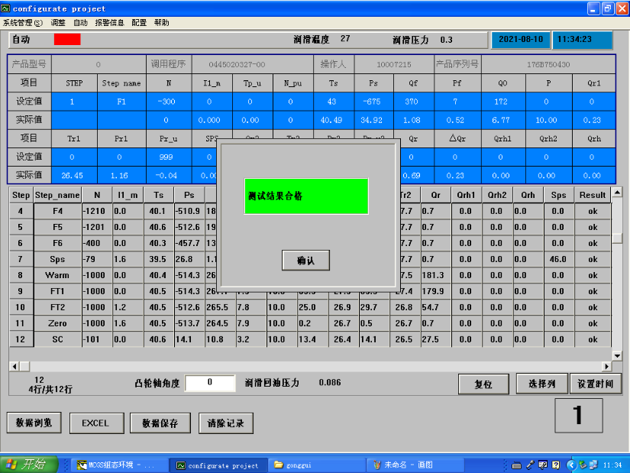
Task: Click the configurate project title bar icon
Action: click(x=6, y=8)
